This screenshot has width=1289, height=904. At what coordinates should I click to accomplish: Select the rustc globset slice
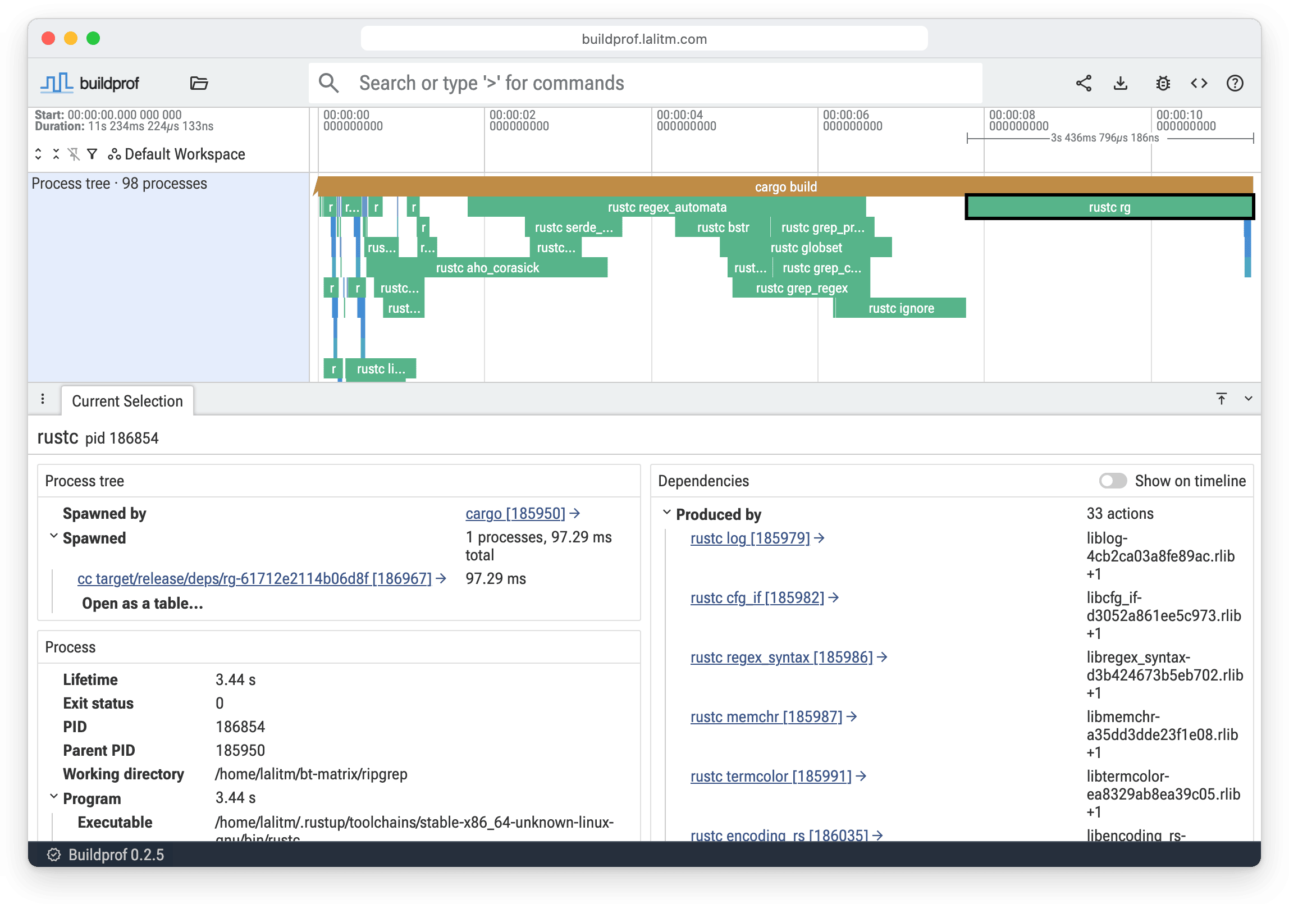pyautogui.click(x=806, y=248)
